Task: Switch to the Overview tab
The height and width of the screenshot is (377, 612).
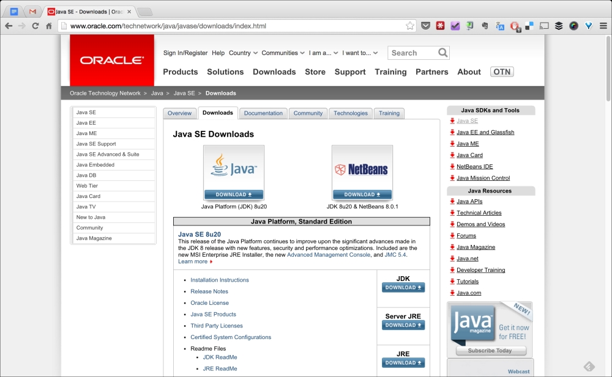Action: pos(179,113)
